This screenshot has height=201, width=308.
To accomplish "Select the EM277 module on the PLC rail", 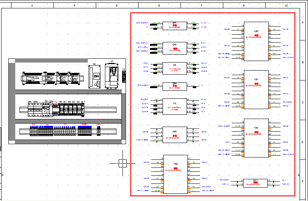I will [x=62, y=78].
